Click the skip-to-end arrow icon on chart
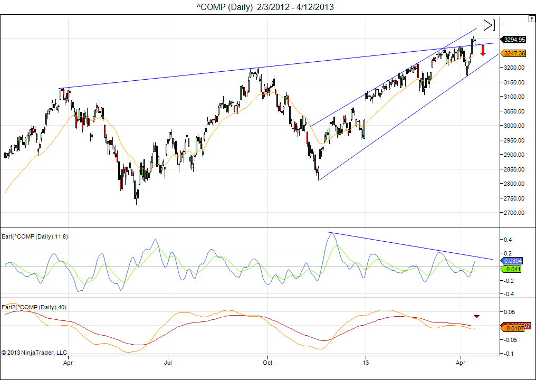The image size is (536, 380). [489, 25]
